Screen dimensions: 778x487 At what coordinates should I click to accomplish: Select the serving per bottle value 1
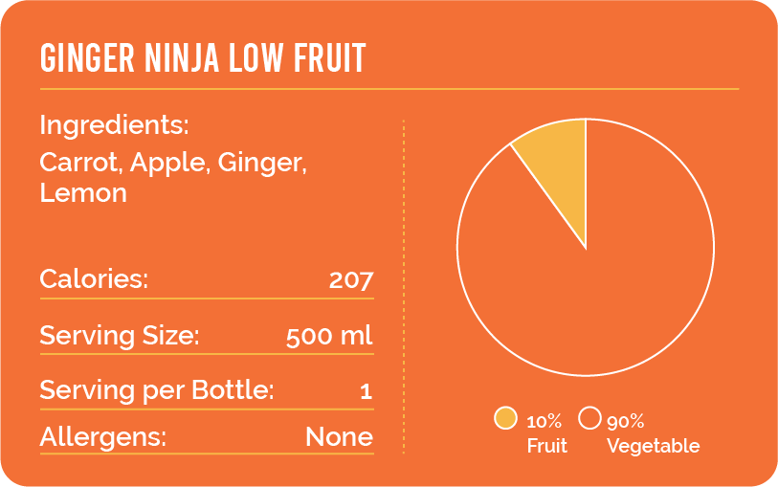click(366, 391)
